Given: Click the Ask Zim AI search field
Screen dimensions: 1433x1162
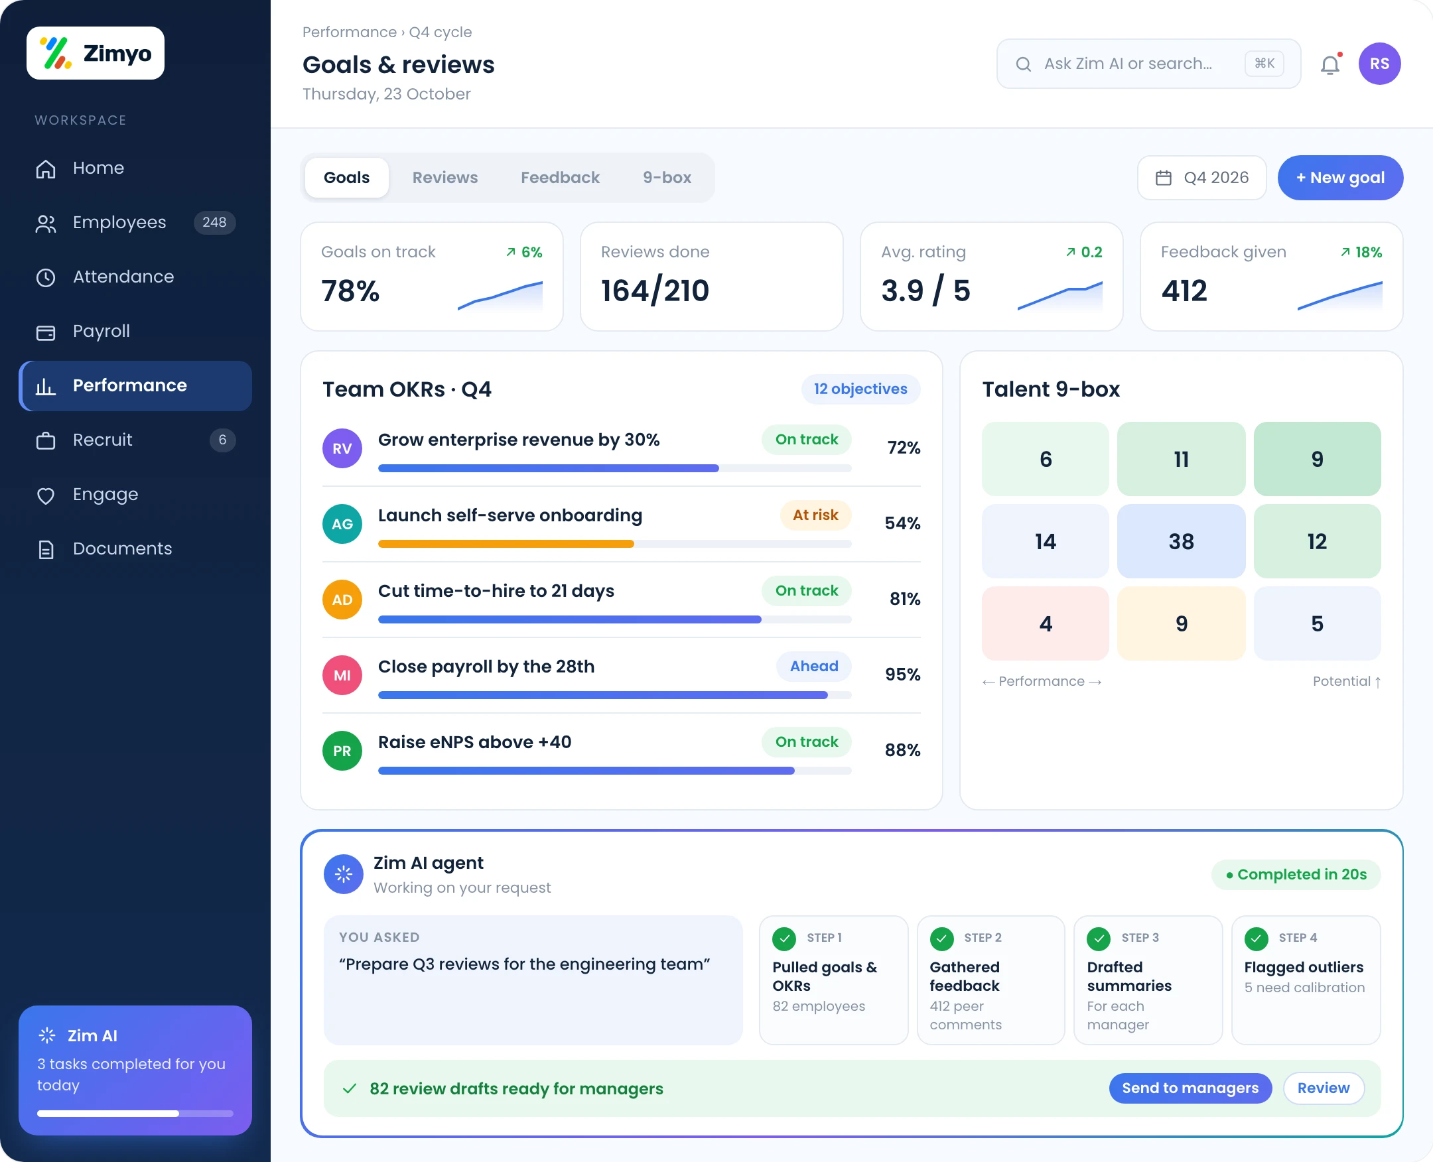Looking at the screenshot, I should tap(1148, 64).
